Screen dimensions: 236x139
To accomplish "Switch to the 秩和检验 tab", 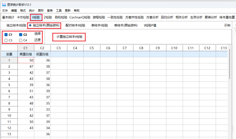I will pos(61,17).
